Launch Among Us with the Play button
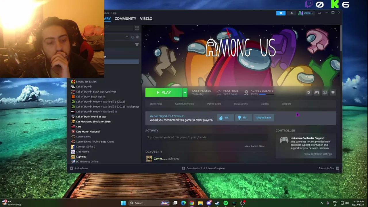The image size is (368, 207). click(164, 93)
